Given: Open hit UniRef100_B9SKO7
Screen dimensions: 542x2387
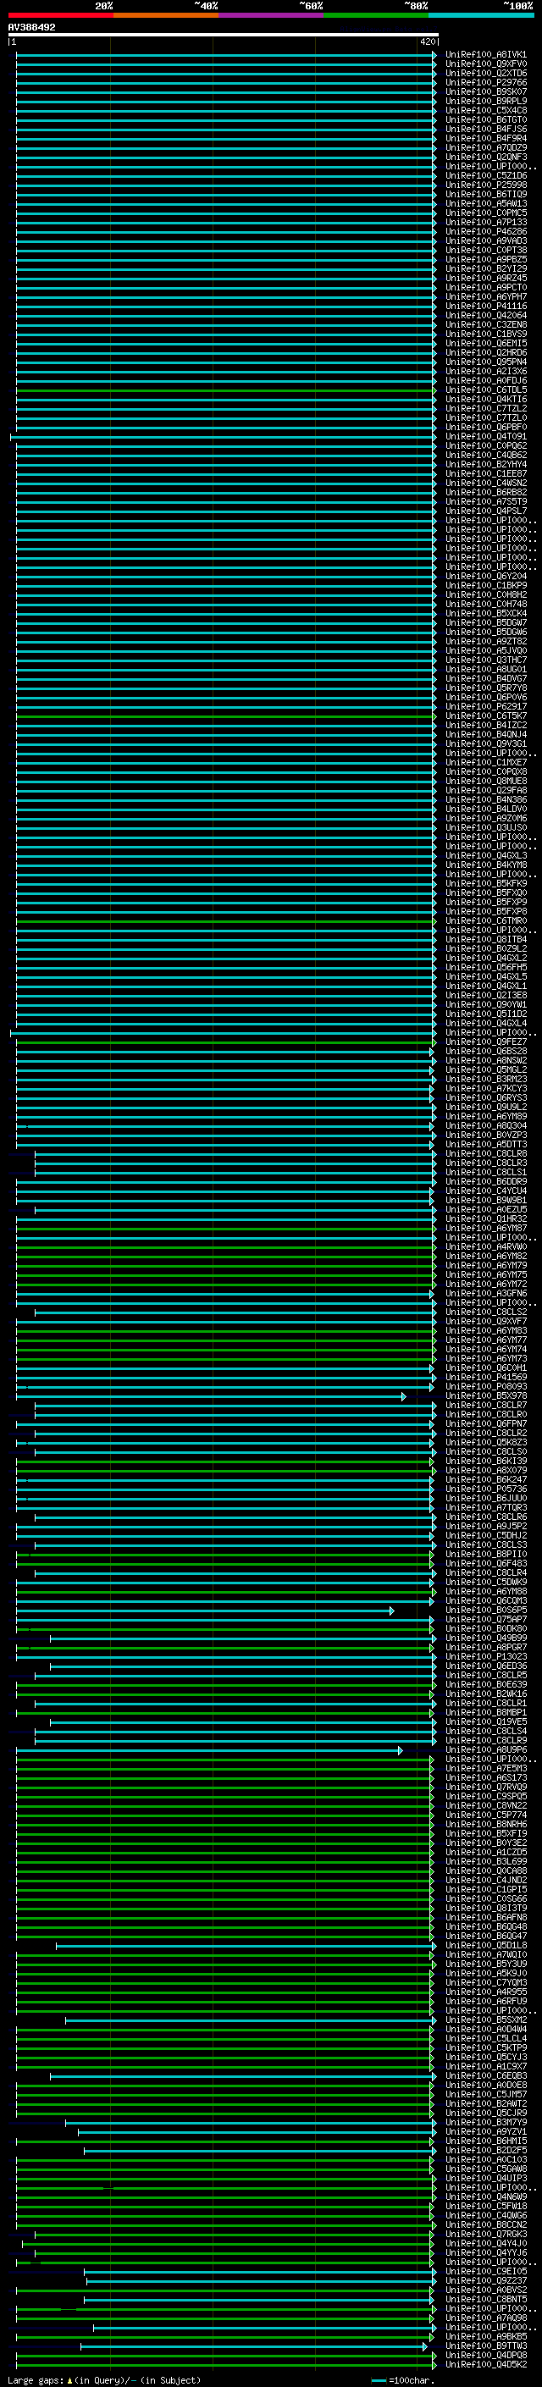Looking at the screenshot, I should click(x=485, y=91).
